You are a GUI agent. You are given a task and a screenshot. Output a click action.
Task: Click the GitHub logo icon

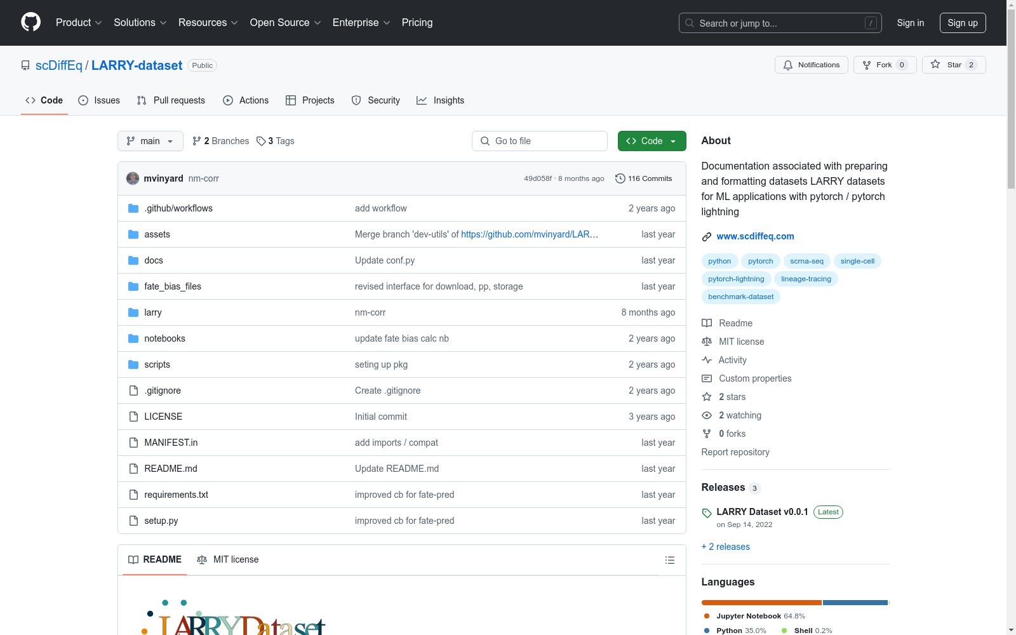pyautogui.click(x=30, y=22)
